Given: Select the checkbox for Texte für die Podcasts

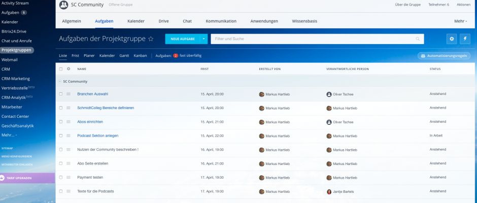Looking at the screenshot, I should pyautogui.click(x=61, y=191).
